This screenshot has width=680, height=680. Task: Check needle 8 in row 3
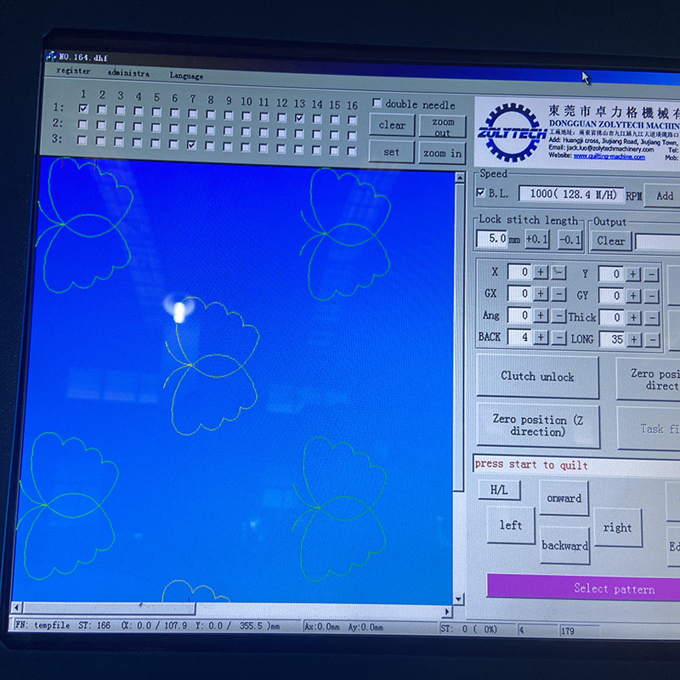(210, 145)
